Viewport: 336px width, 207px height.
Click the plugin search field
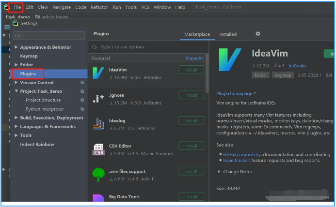tap(148, 47)
